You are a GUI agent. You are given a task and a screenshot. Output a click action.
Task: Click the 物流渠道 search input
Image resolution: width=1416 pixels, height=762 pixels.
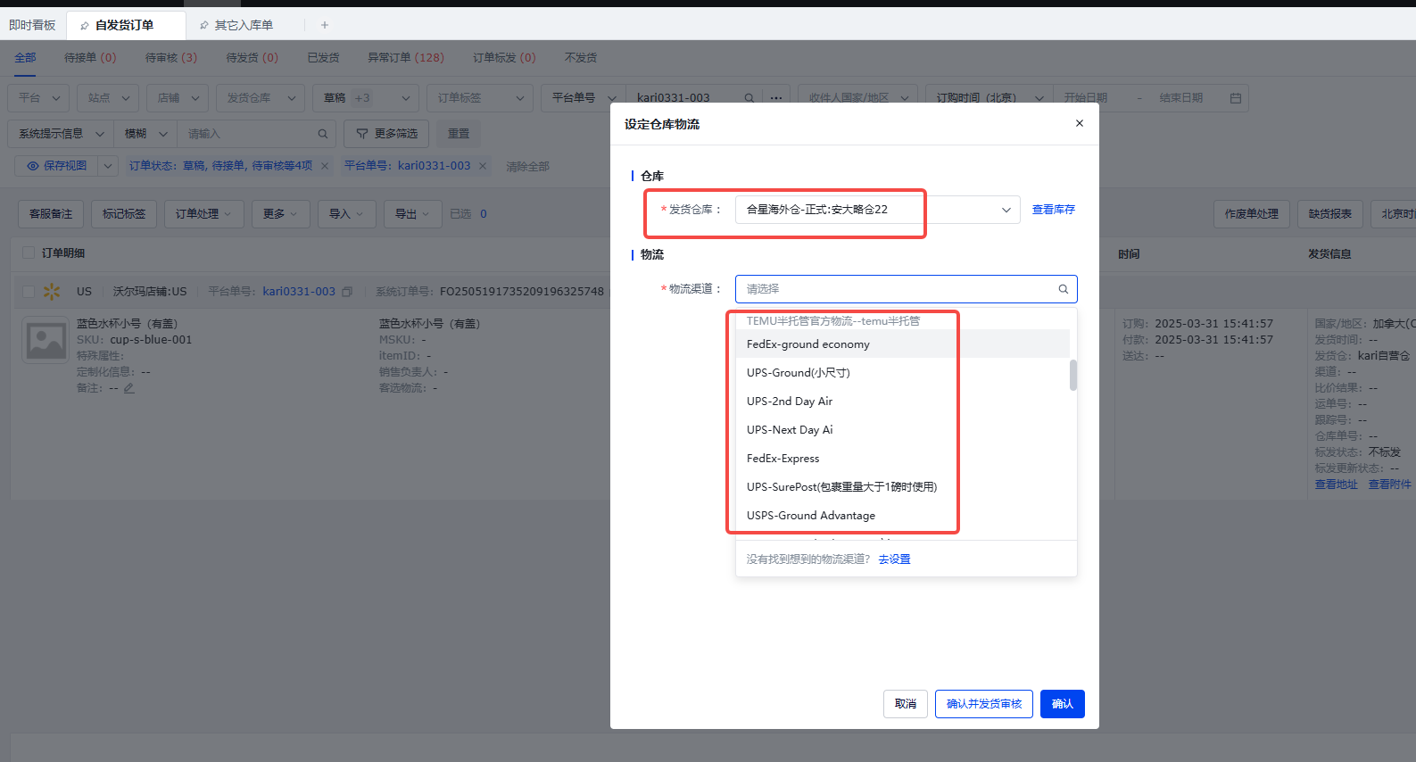tap(907, 289)
